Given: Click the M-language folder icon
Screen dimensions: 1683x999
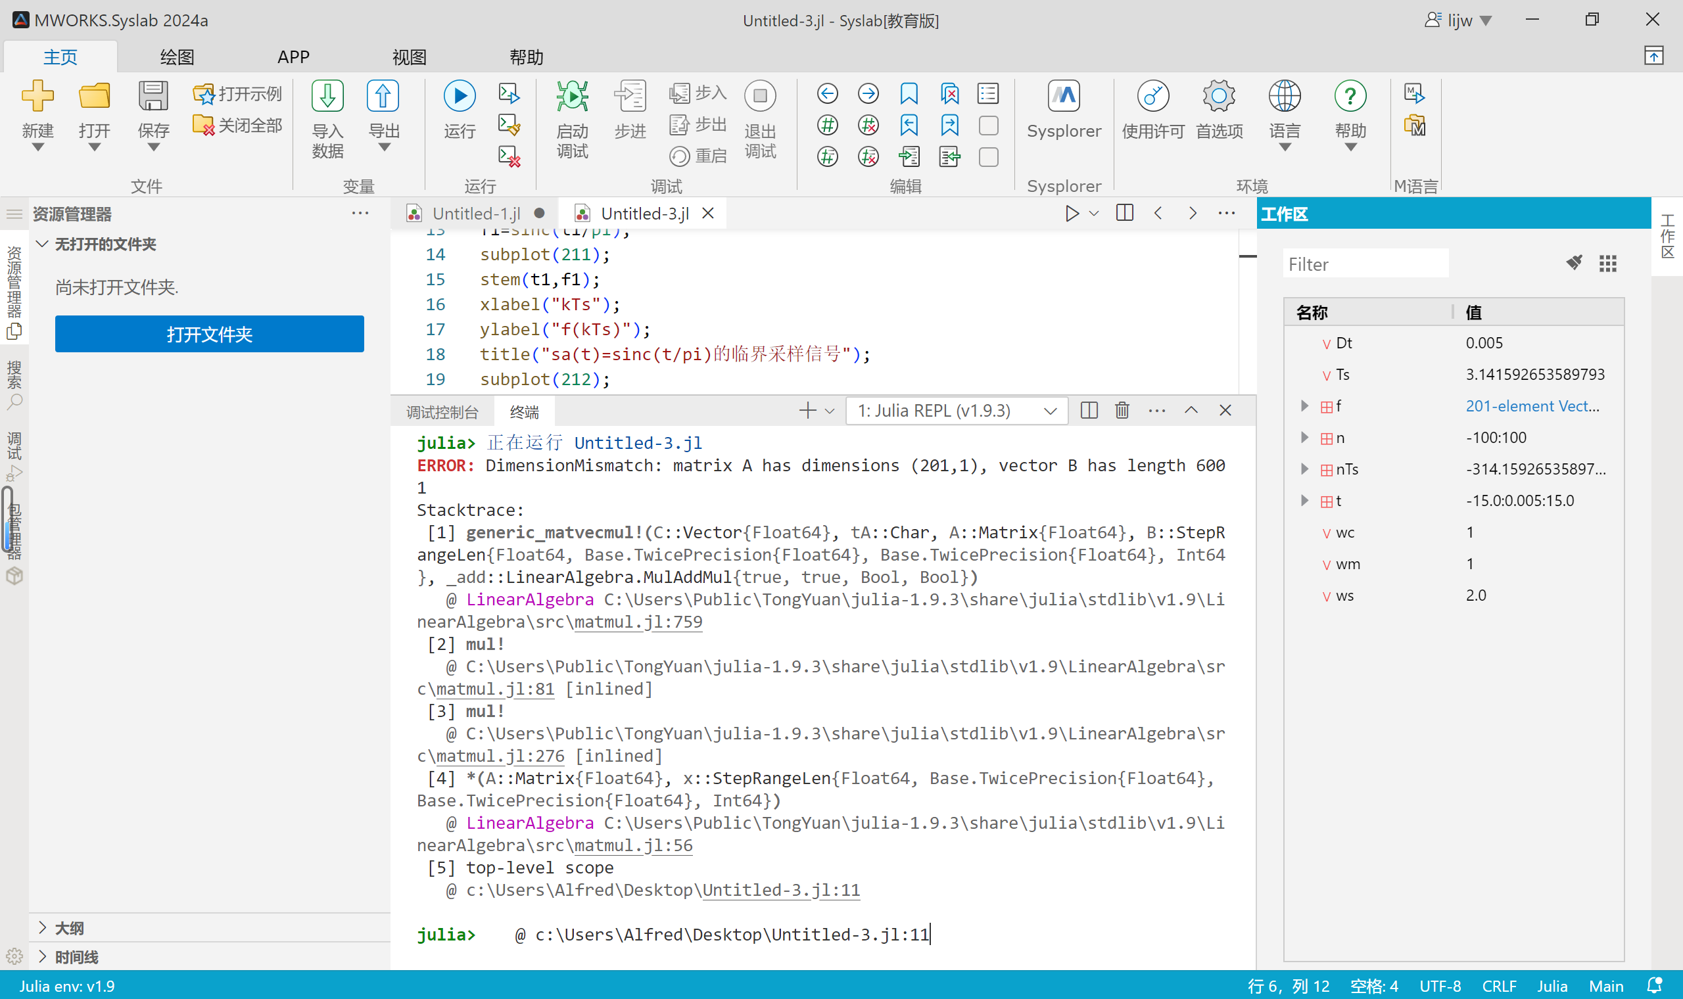Looking at the screenshot, I should [x=1414, y=126].
